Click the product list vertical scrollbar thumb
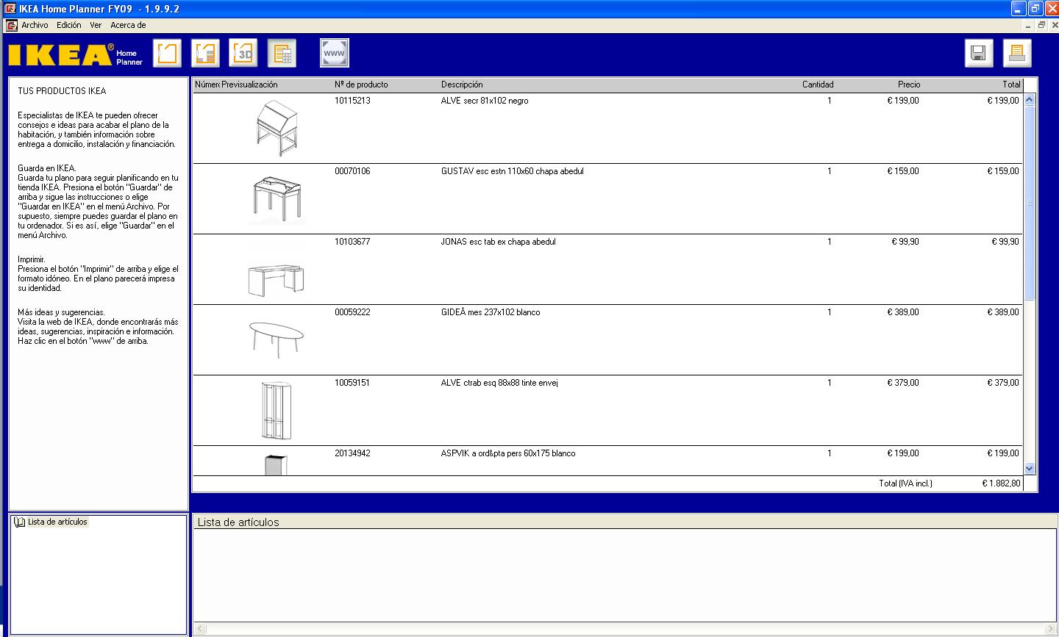Image resolution: width=1059 pixels, height=637 pixels. coord(1030,203)
